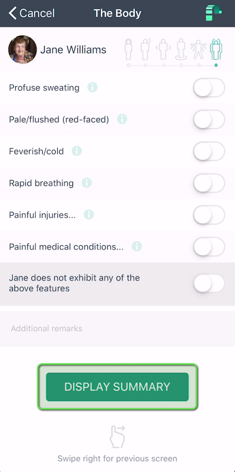This screenshot has width=235, height=472.
Task: Enable the Rapid breathing switch
Action: tap(209, 183)
